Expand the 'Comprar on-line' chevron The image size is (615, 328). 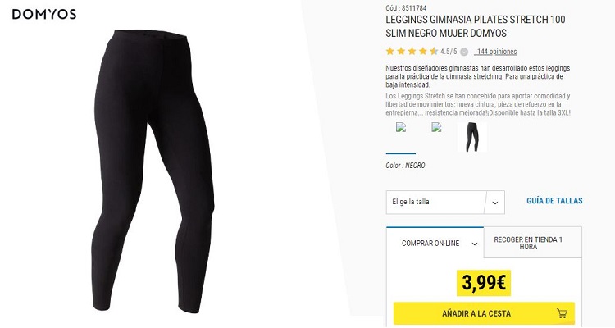474,244
